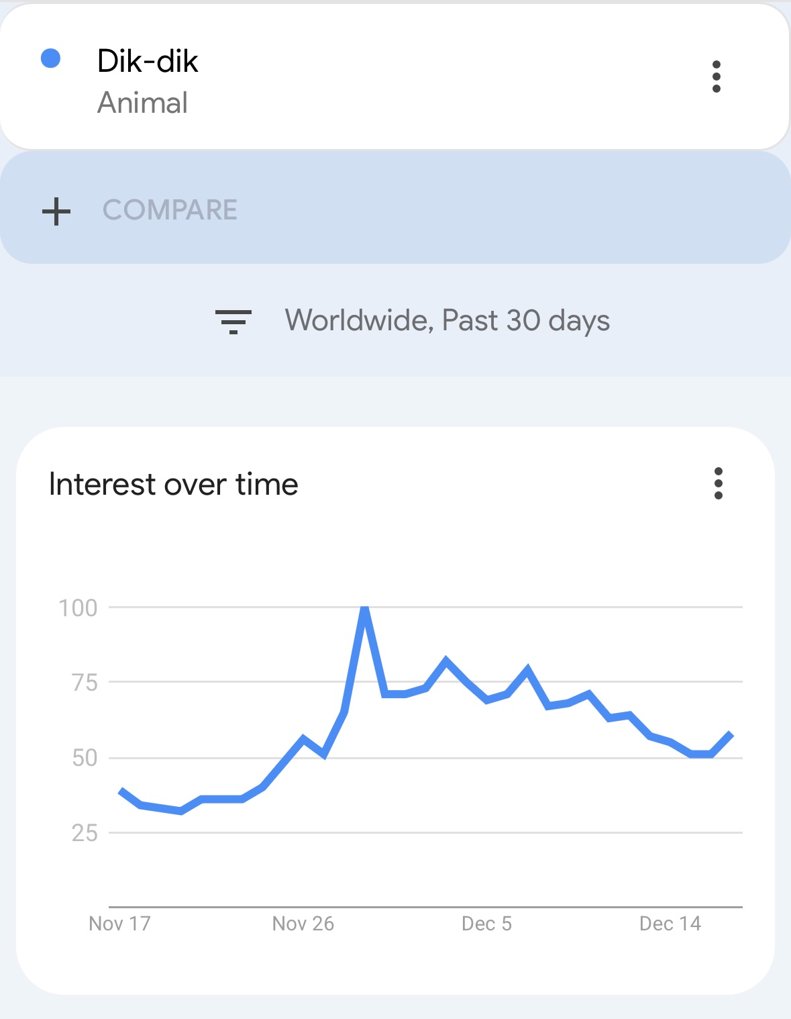The image size is (791, 1019).
Task: Click the Dec 14 axis date label
Action: (x=670, y=924)
